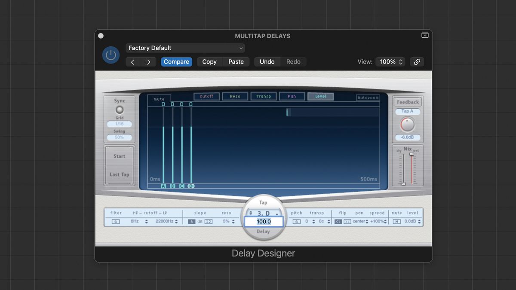The image size is (516, 290).
Task: Select the Reso view in the tap display
Action: click(235, 96)
